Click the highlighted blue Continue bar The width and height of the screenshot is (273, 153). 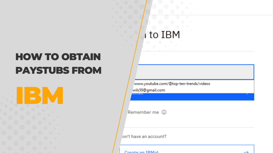pyautogui.click(x=192, y=96)
